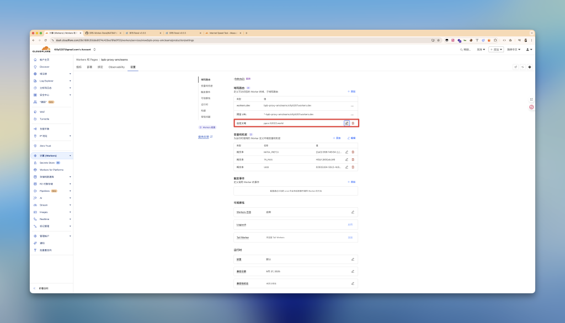Select Zero Trust in the sidebar

[46, 146]
